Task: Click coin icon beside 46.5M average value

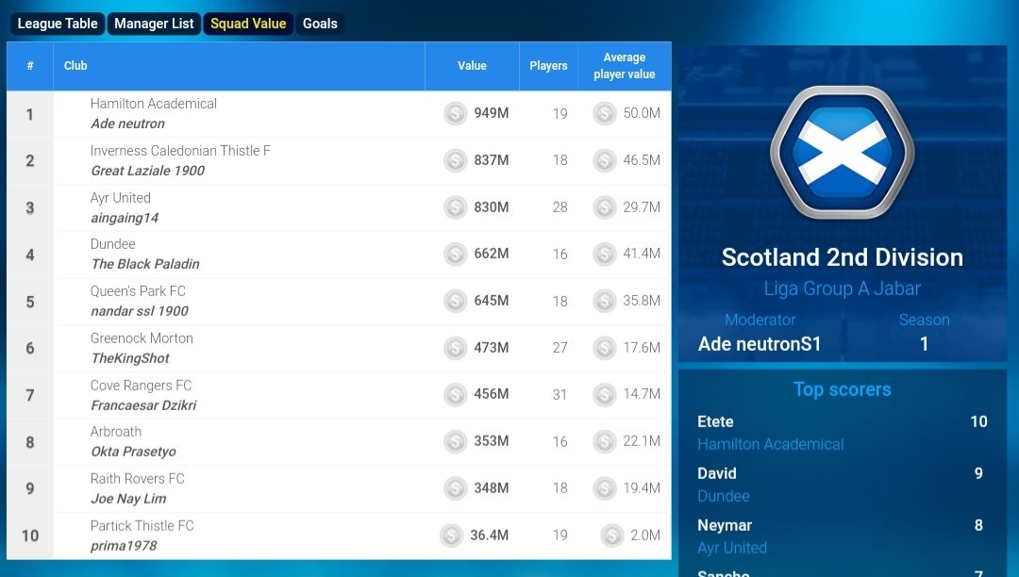Action: (605, 160)
